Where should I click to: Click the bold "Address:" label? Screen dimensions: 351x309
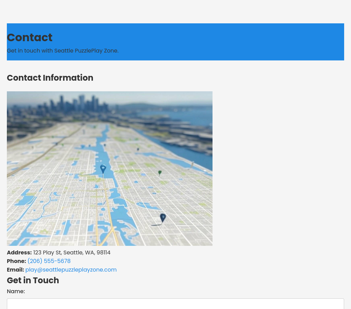(19, 253)
